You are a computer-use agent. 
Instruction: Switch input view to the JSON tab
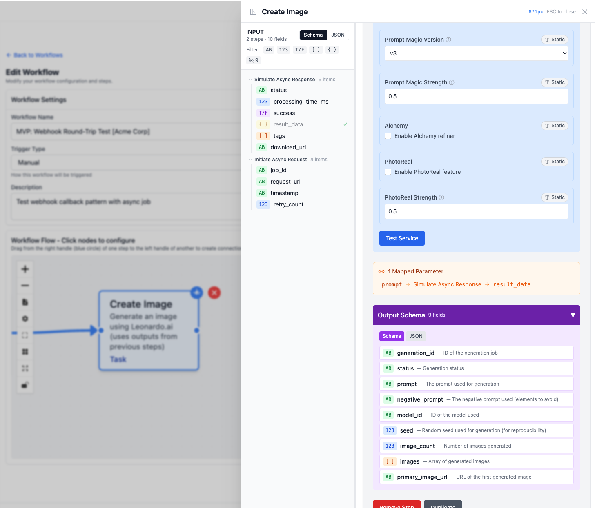[x=338, y=35]
